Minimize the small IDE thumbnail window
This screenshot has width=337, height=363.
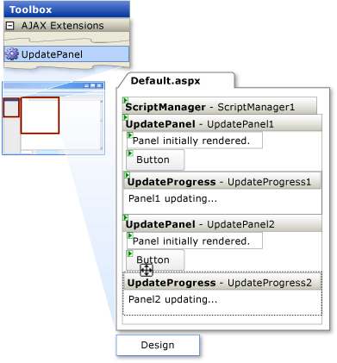pos(86,85)
